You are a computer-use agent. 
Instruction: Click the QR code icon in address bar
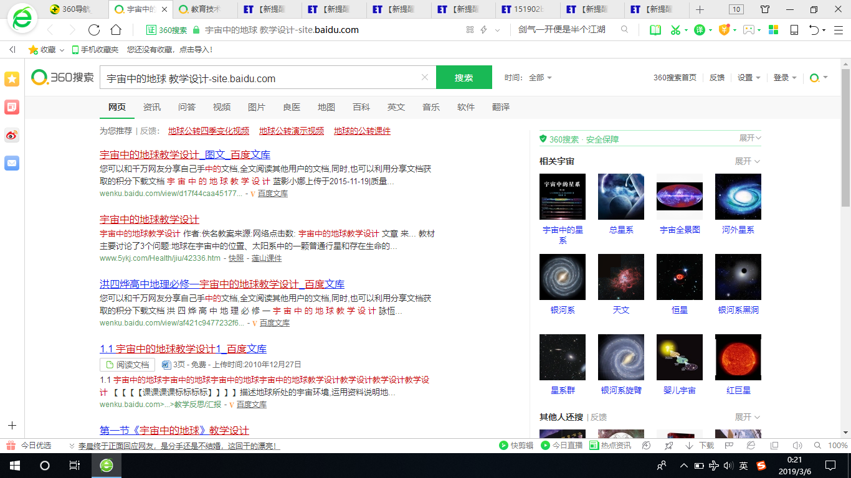470,30
